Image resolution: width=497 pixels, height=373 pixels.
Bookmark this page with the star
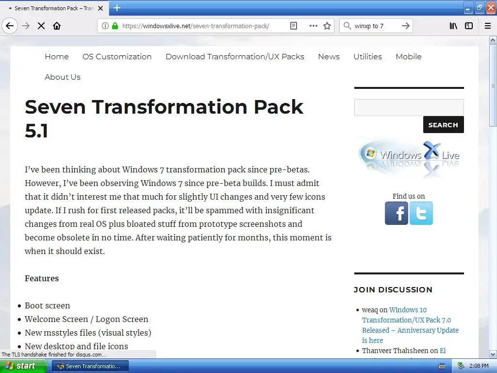pyautogui.click(x=327, y=26)
